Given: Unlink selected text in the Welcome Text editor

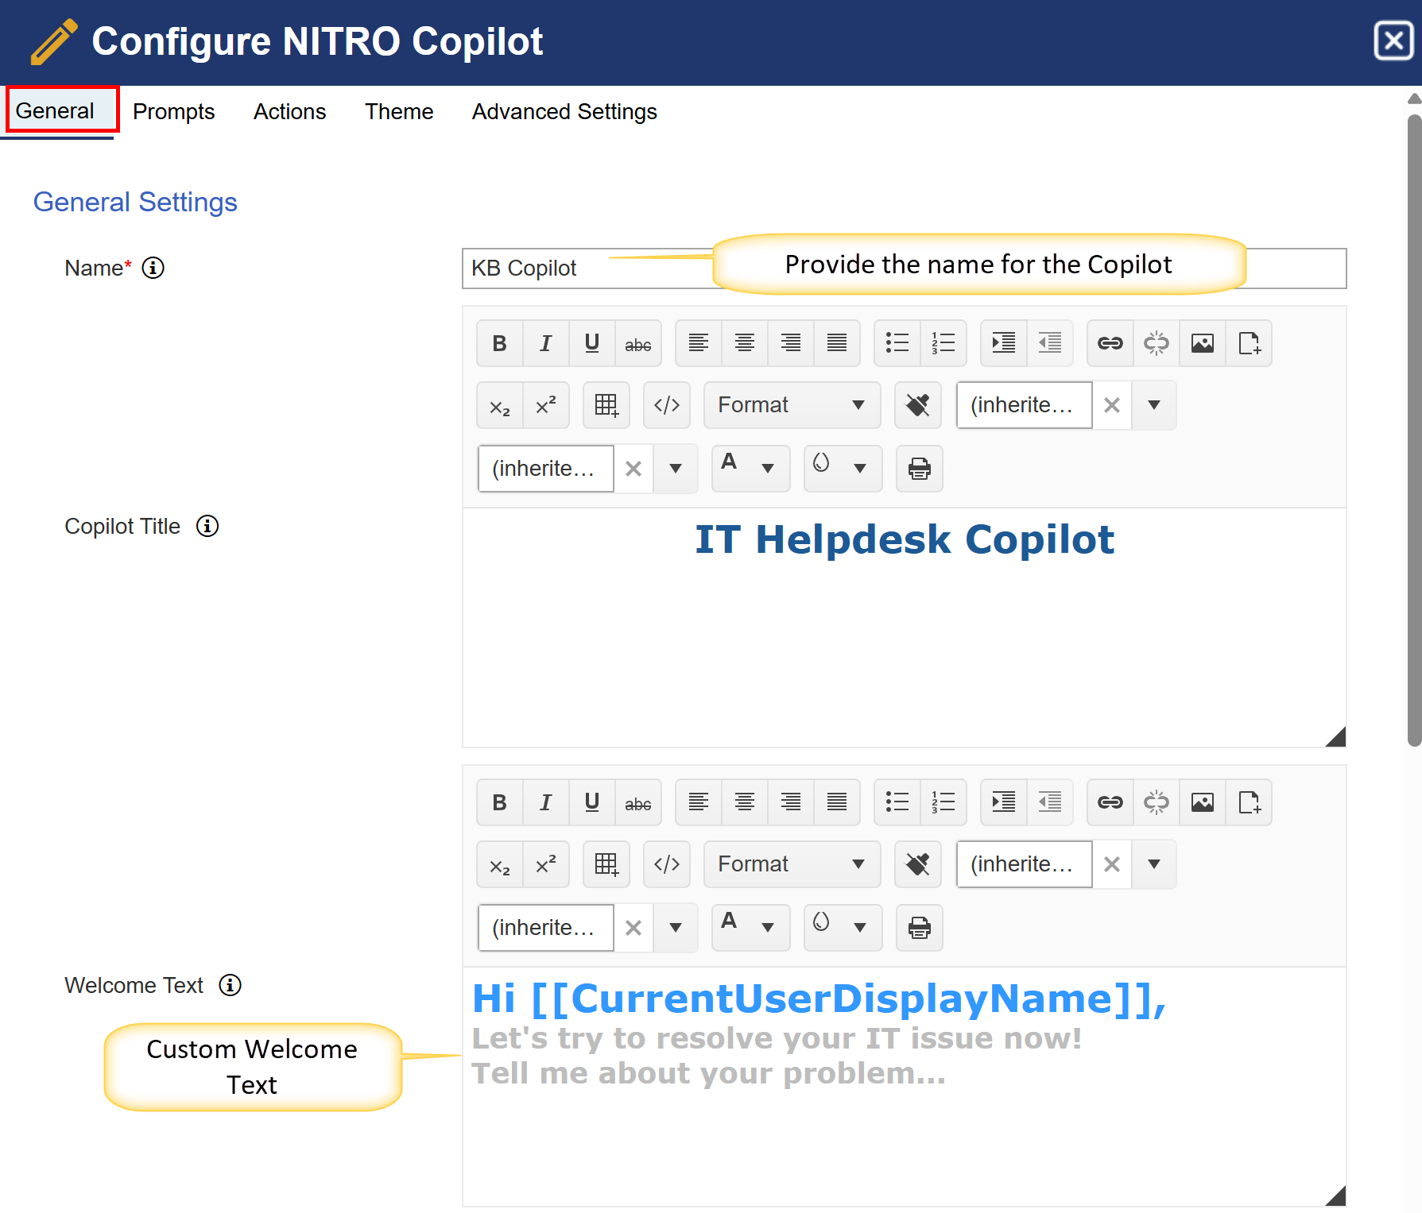Looking at the screenshot, I should coord(1156,802).
